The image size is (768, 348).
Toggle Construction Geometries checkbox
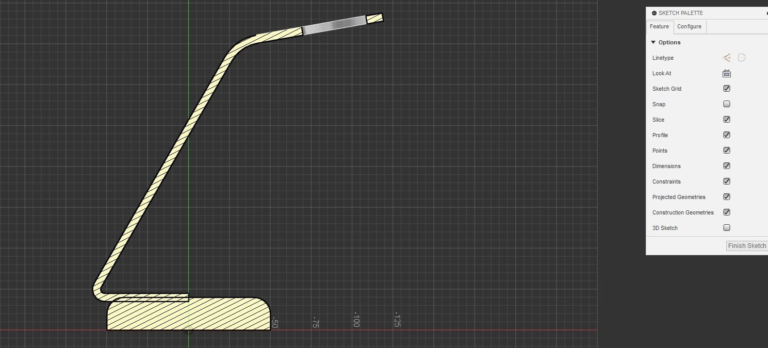(727, 212)
